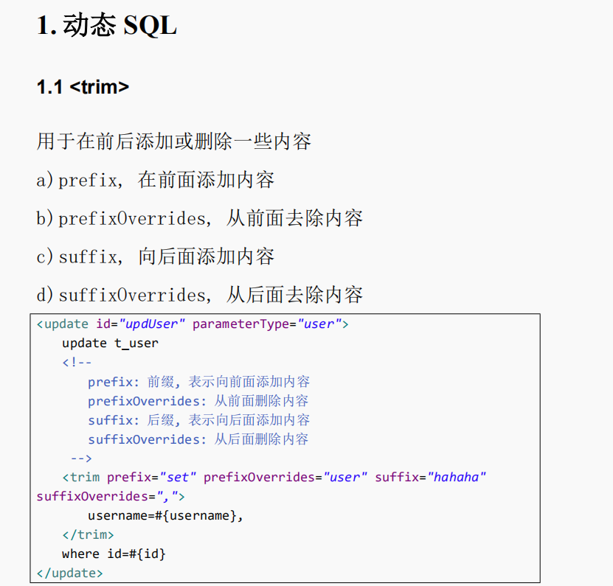Click the closing '</trim>' tag
The width and height of the screenshot is (613, 586).
point(88,535)
